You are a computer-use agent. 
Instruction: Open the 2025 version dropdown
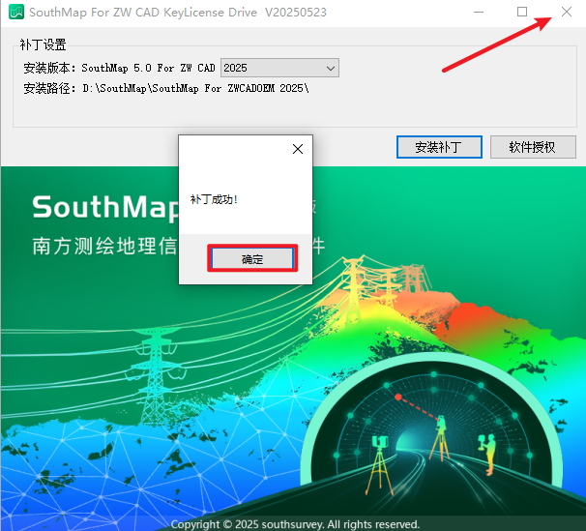point(279,68)
